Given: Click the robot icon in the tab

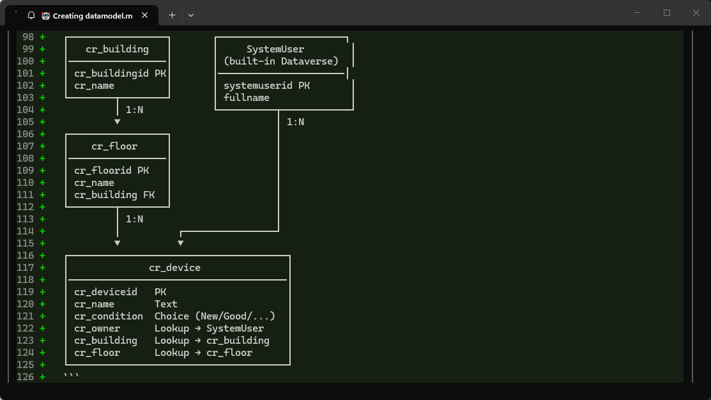Looking at the screenshot, I should (x=45, y=15).
